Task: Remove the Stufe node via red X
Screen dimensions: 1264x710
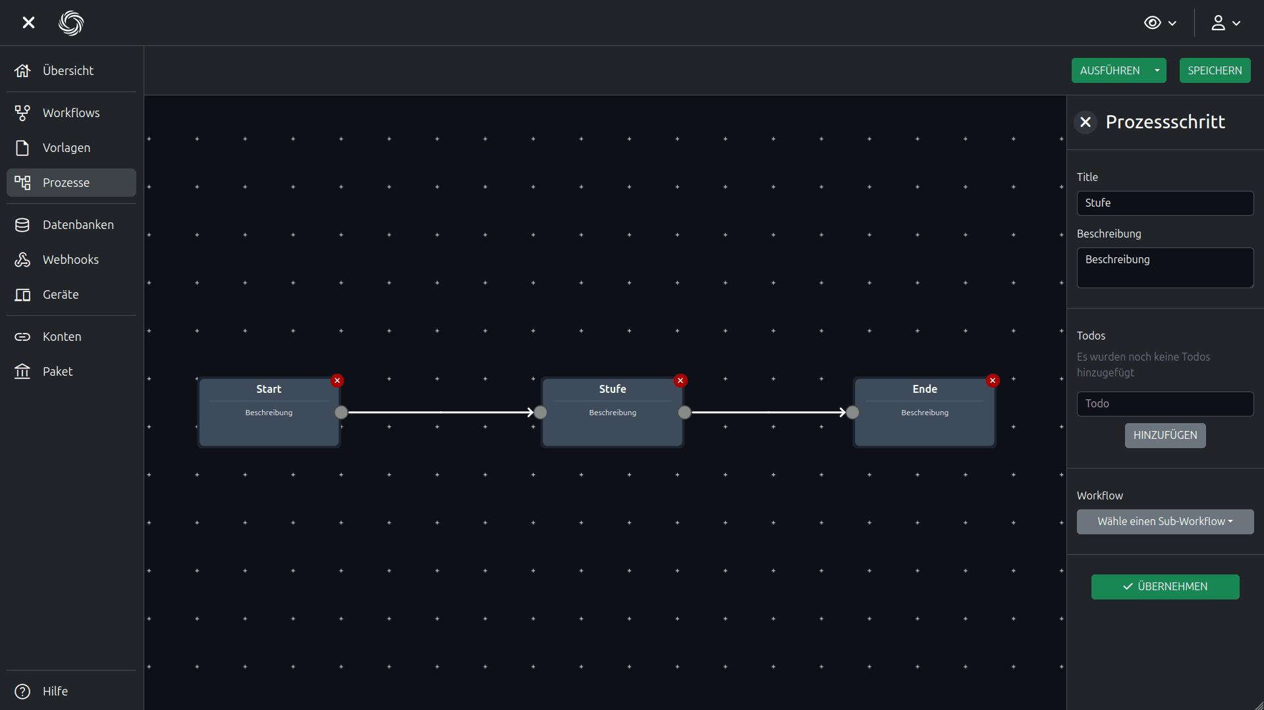Action: (680, 380)
